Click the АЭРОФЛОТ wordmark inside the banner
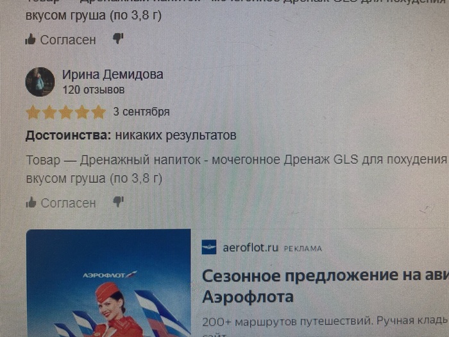The width and height of the screenshot is (449, 337). [x=110, y=275]
